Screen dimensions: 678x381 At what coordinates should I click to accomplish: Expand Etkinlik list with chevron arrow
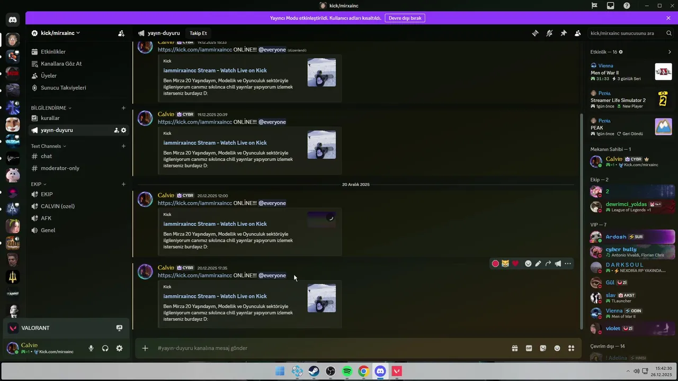[x=670, y=52]
